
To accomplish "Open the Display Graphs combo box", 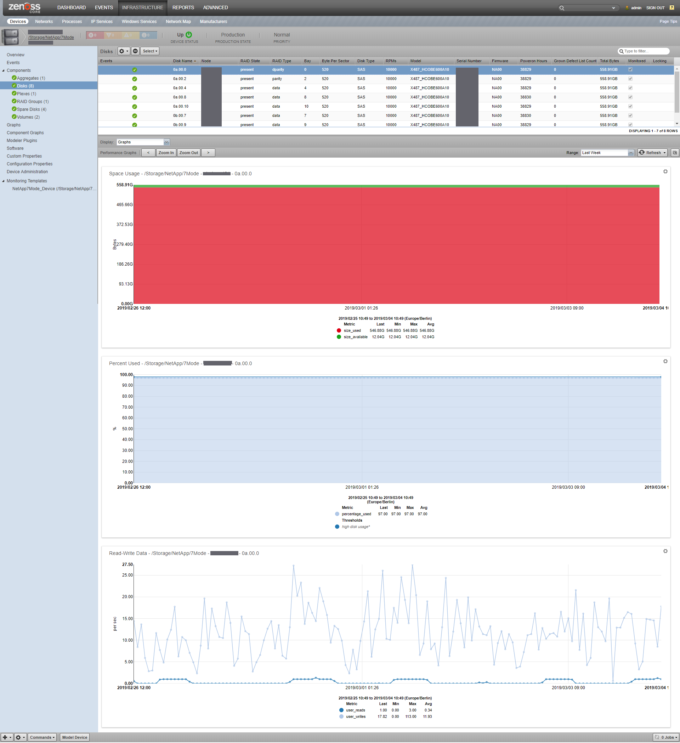I will point(166,142).
